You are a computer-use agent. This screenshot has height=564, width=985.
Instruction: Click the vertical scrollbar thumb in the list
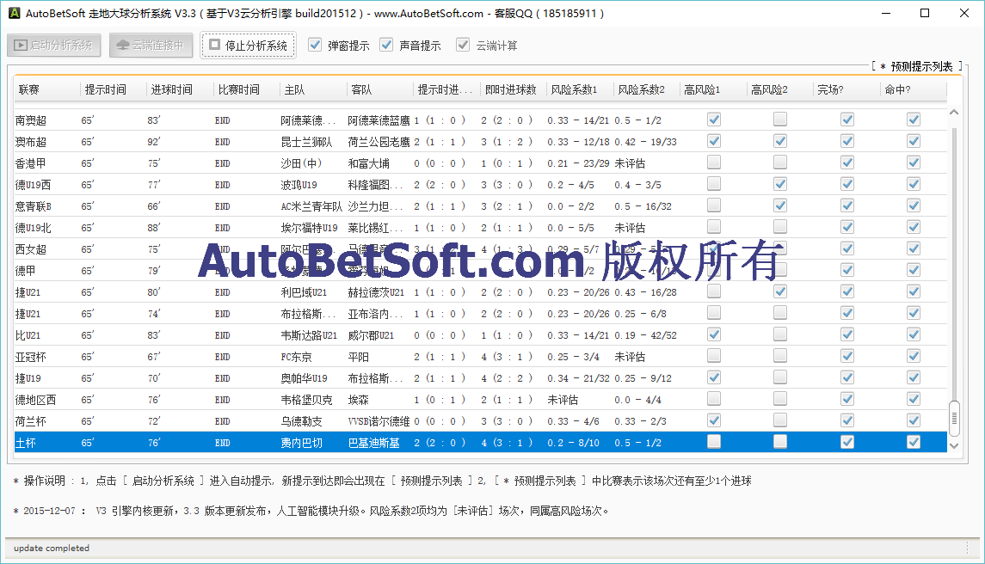pyautogui.click(x=953, y=419)
